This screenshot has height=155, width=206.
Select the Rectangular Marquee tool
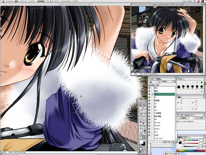tap(141, 108)
